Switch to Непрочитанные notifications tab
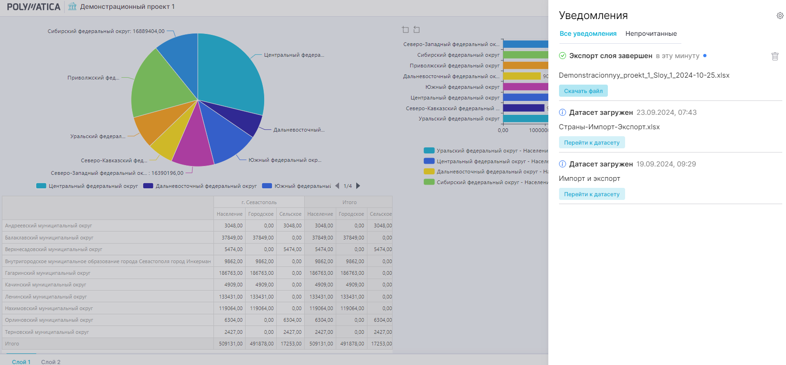This screenshot has width=786, height=365. (651, 33)
